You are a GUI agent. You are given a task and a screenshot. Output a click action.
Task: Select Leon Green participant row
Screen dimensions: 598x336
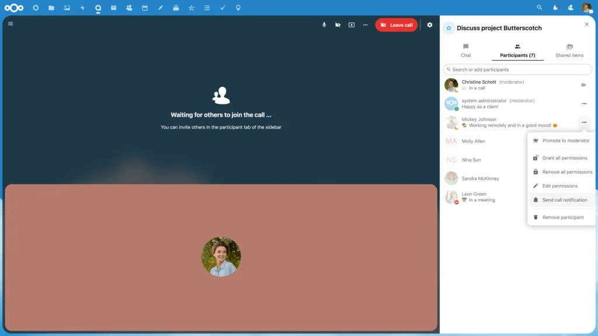pyautogui.click(x=486, y=197)
